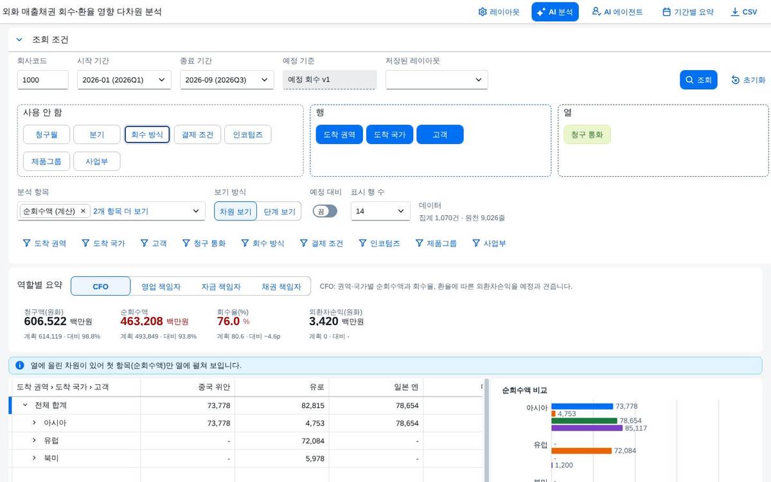Pick the 회수 방식 dimension chip
The width and height of the screenshot is (771, 482).
click(147, 134)
